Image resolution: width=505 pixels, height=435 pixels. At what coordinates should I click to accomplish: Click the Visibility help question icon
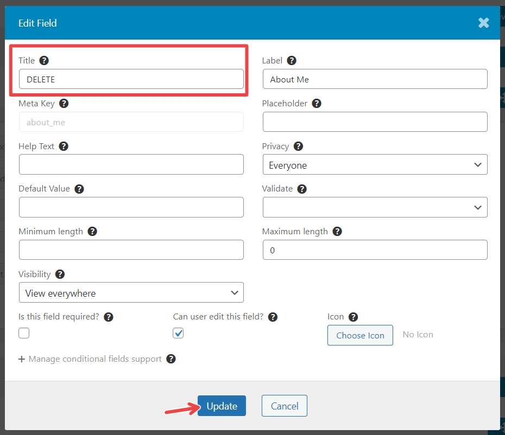60,274
